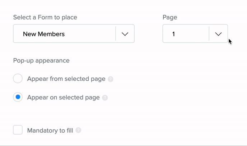Click the divider line inside the form selector

pos(116,34)
